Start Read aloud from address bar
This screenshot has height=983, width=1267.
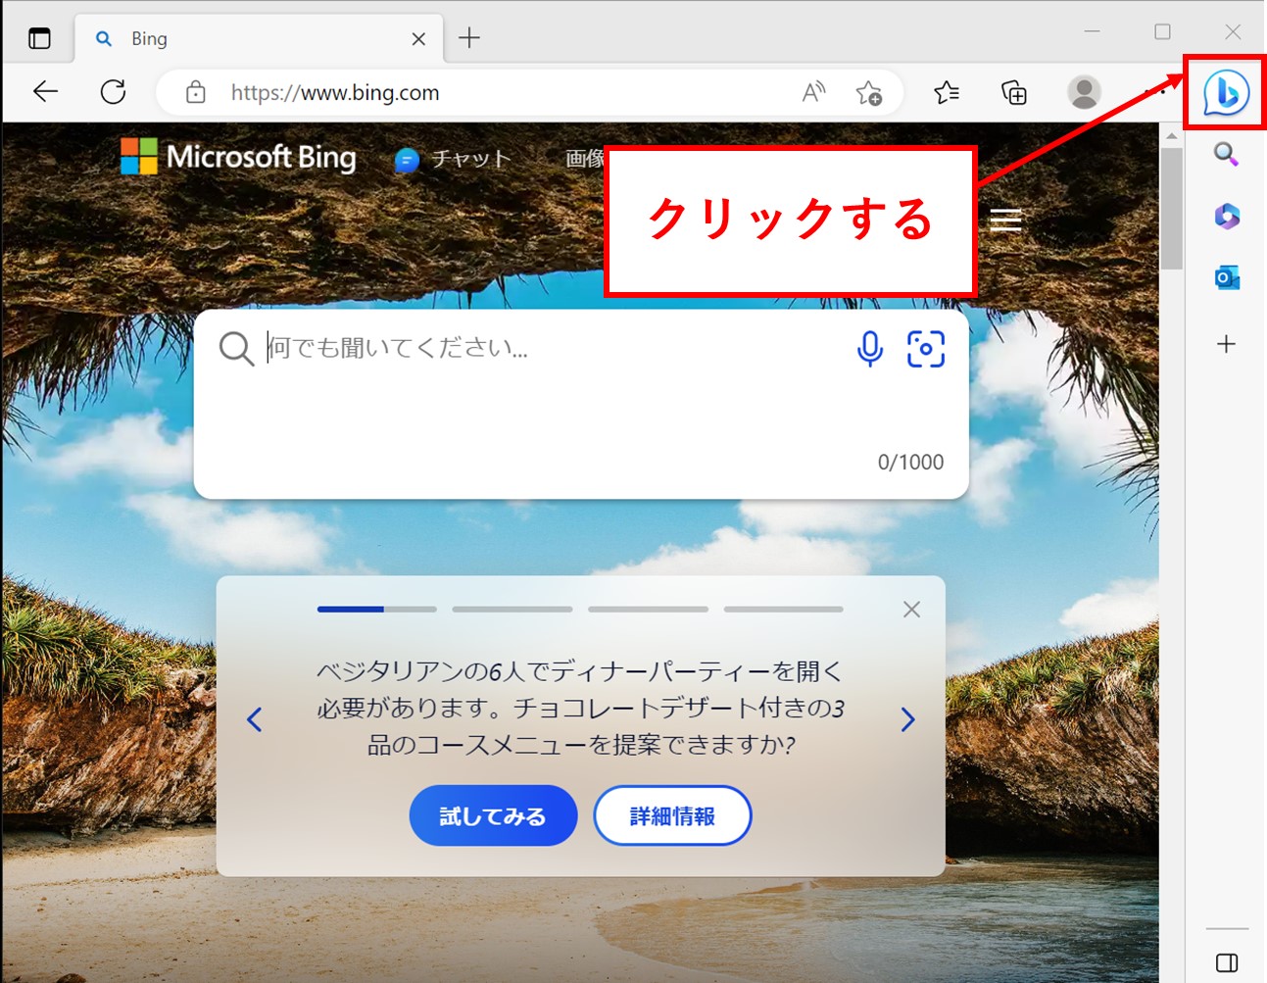click(813, 92)
